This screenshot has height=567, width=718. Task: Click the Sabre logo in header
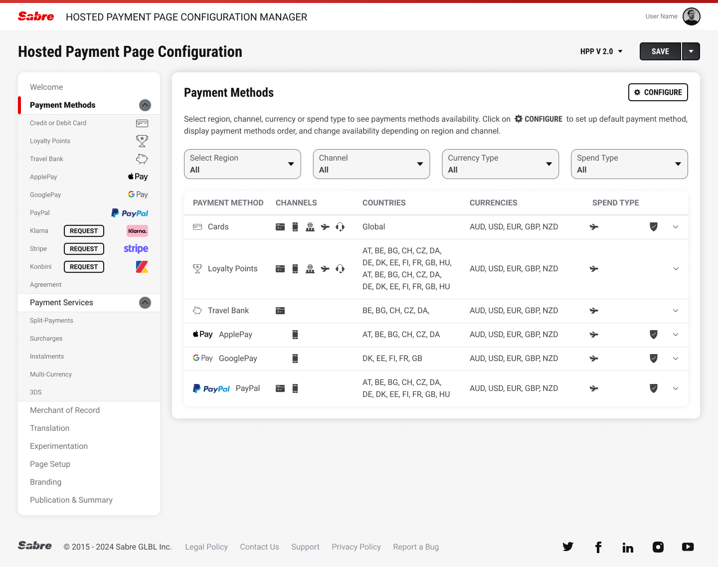coord(36,16)
